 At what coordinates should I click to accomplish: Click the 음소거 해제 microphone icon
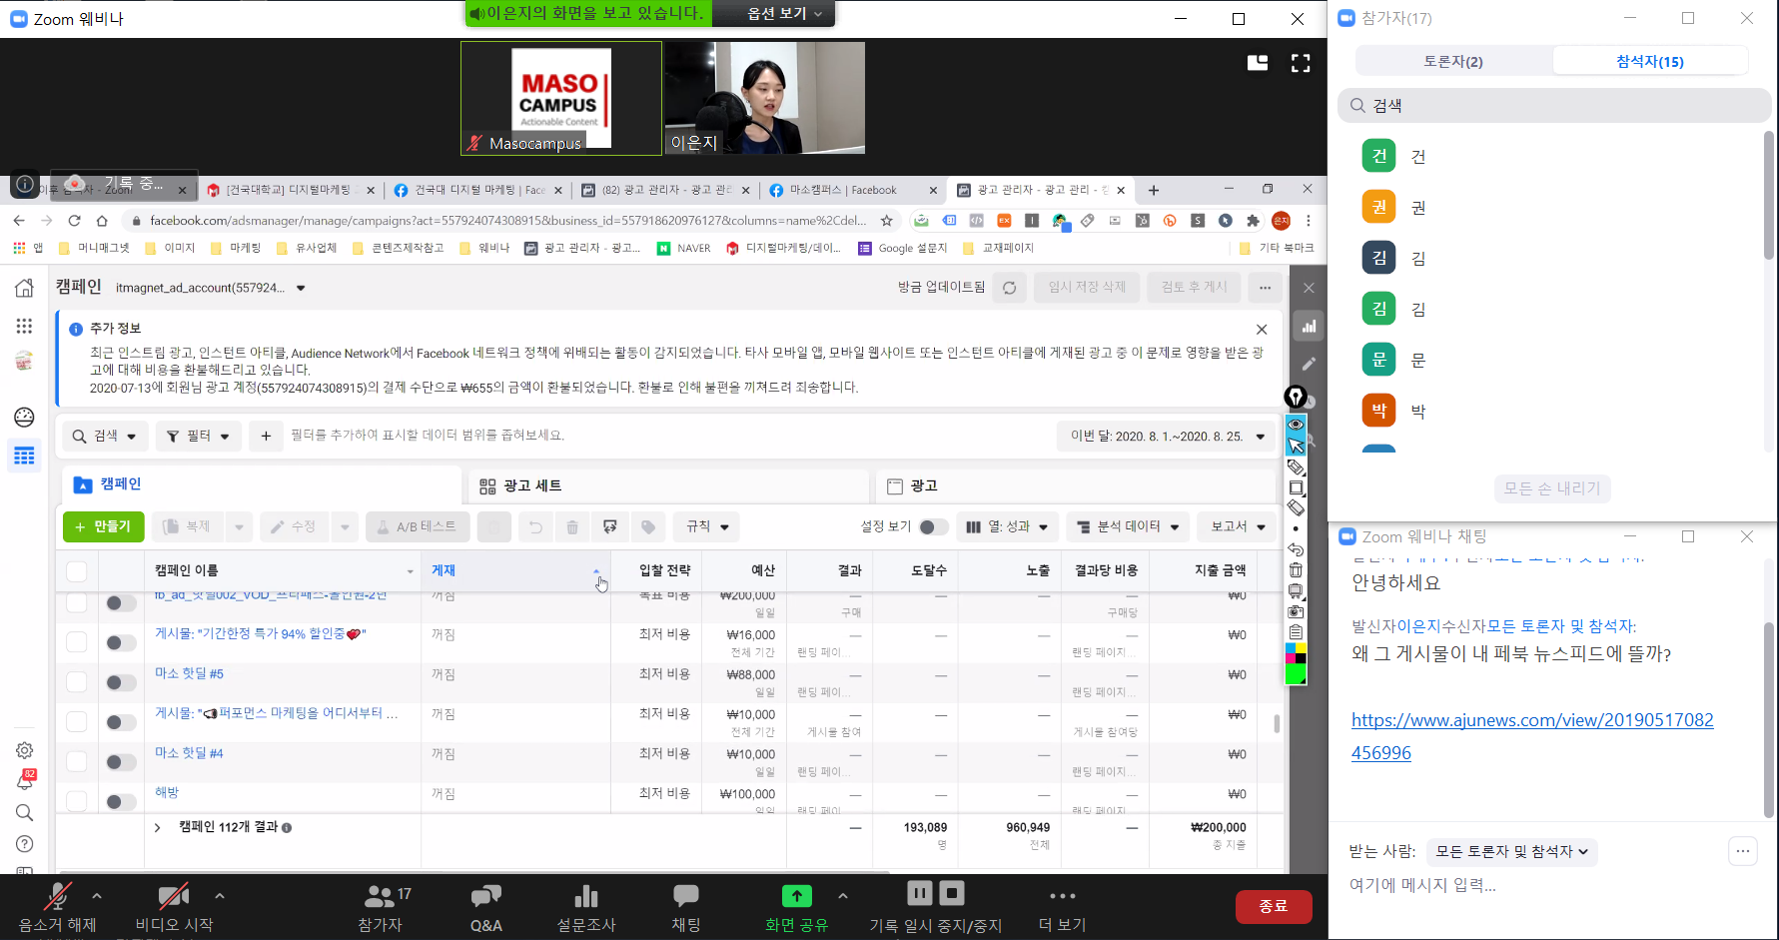point(58,897)
